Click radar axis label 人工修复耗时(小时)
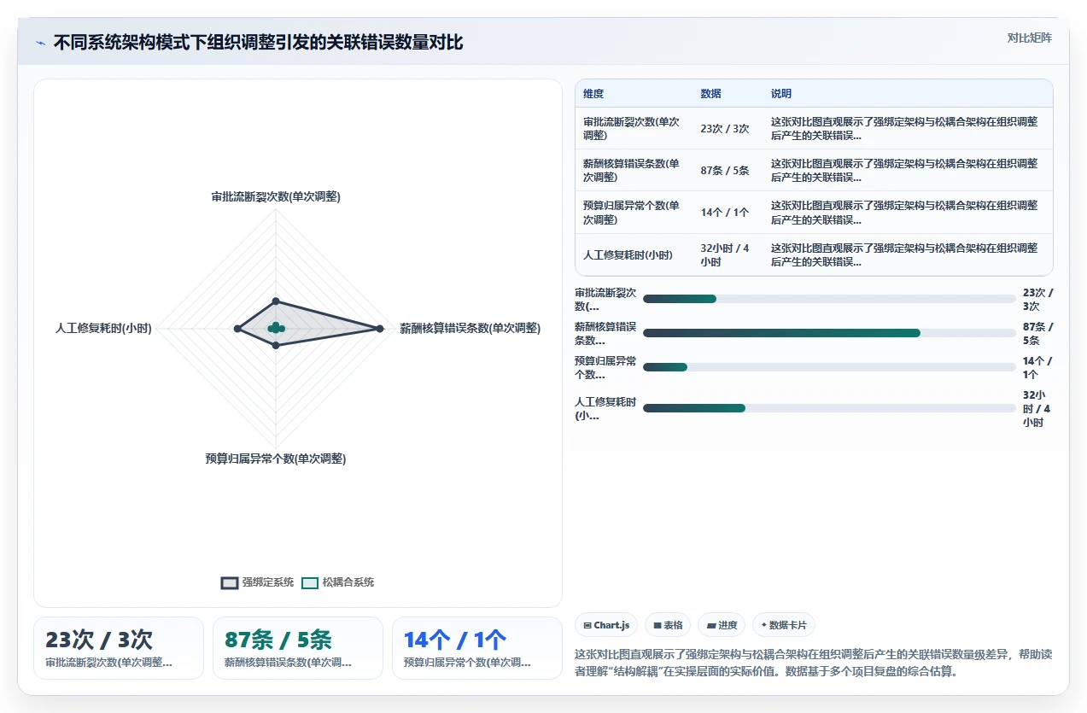1087x713 pixels. (x=103, y=328)
